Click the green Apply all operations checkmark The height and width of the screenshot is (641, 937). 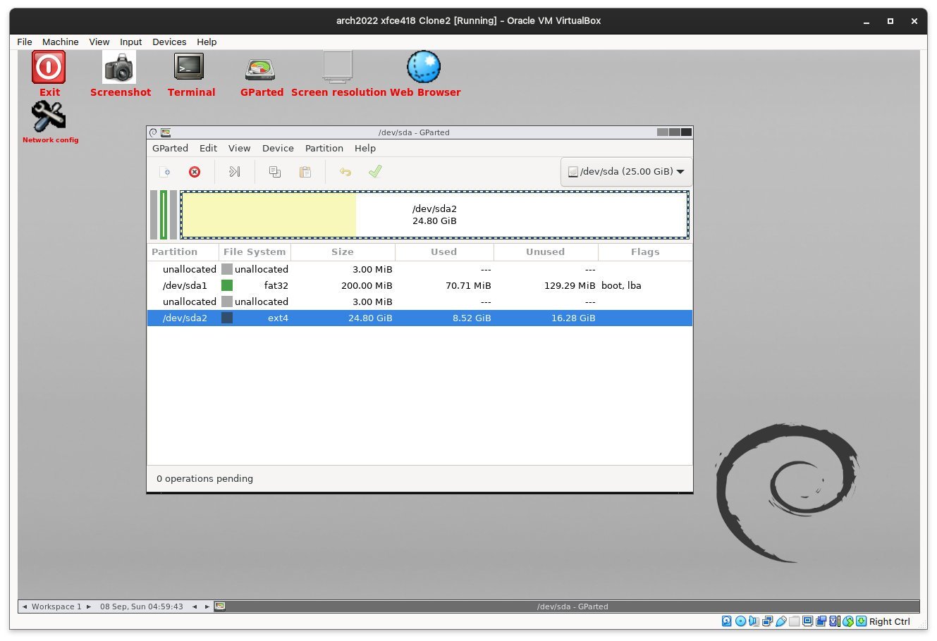tap(375, 172)
